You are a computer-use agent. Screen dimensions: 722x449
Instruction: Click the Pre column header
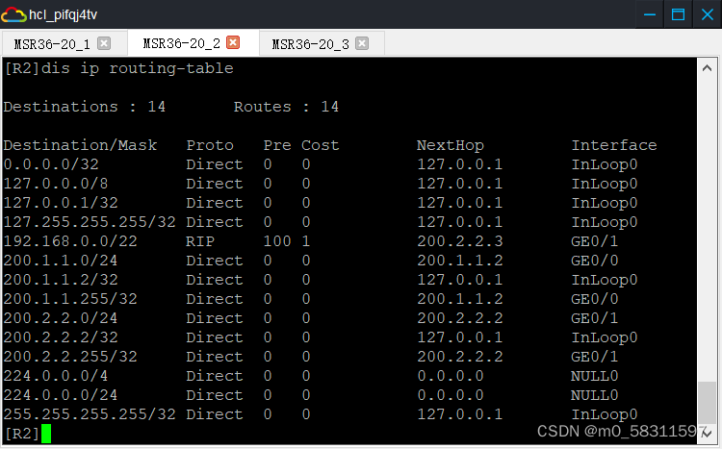click(277, 145)
